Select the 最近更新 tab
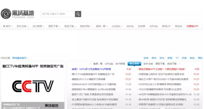204x109 pixels. tap(134, 64)
